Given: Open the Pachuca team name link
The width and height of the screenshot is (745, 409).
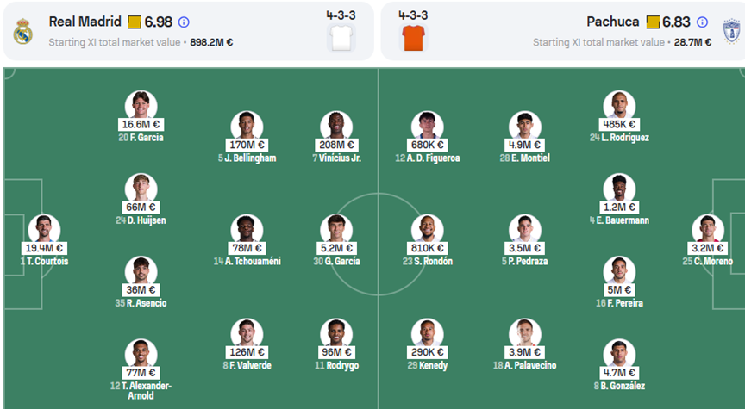Looking at the screenshot, I should pyautogui.click(x=613, y=22).
